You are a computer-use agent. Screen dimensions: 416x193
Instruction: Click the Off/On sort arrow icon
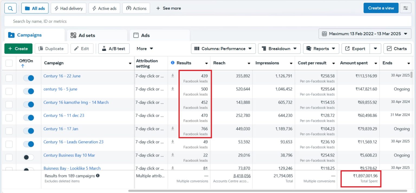(x=23, y=66)
